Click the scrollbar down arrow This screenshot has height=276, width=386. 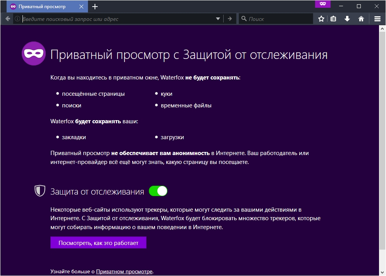click(x=382, y=272)
